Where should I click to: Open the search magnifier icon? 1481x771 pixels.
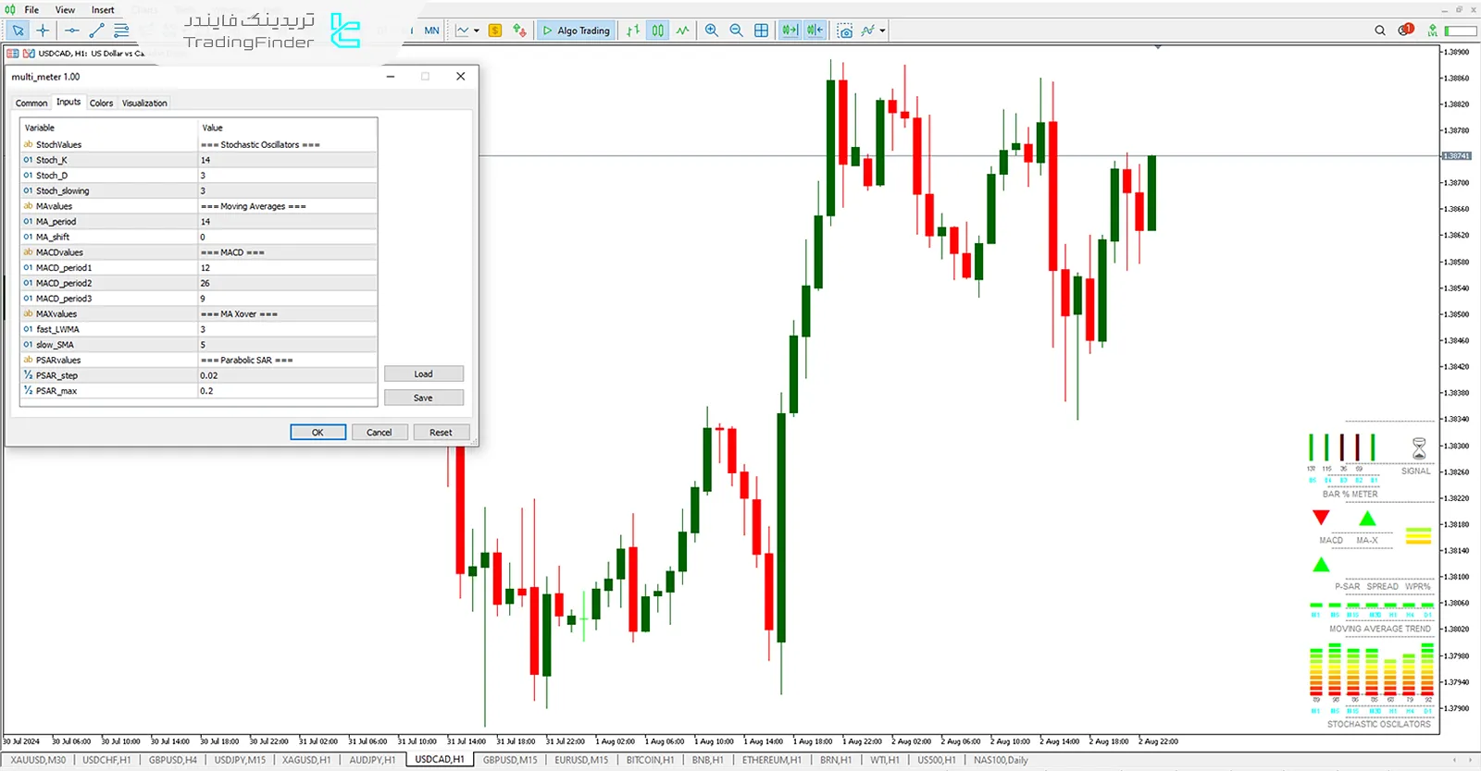pos(1380,31)
